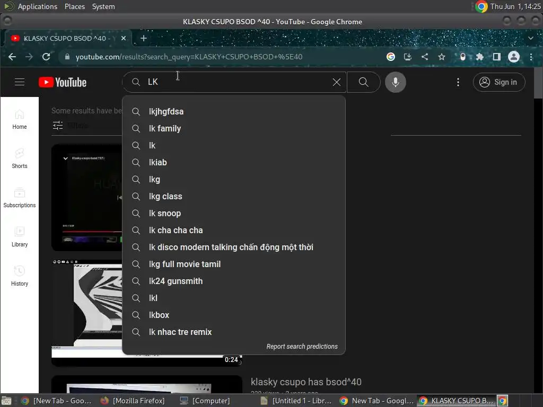Viewport: 543px width, 407px height.
Task: Focus the YouTube search field
Action: [x=234, y=82]
